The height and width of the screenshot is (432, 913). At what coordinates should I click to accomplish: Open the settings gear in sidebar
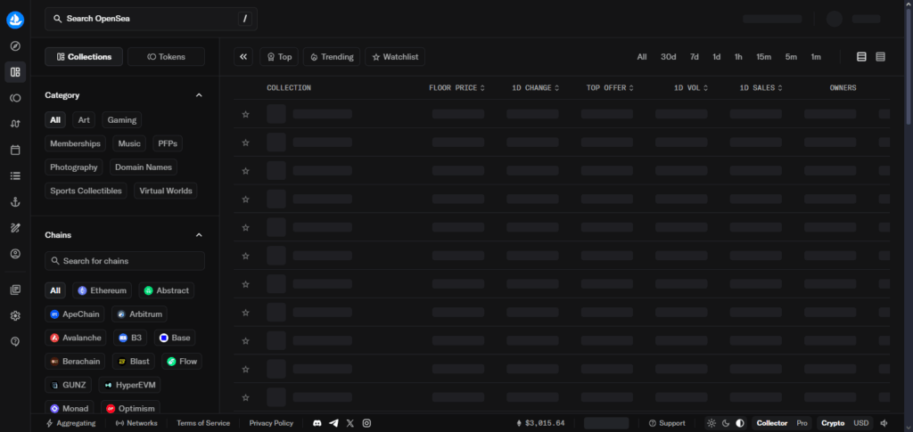coord(15,315)
